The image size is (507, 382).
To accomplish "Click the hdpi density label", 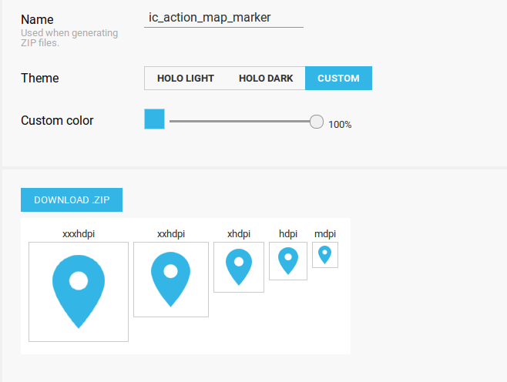I will point(288,233).
